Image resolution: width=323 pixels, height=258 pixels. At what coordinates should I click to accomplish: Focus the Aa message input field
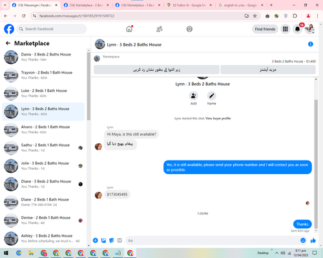point(212,241)
